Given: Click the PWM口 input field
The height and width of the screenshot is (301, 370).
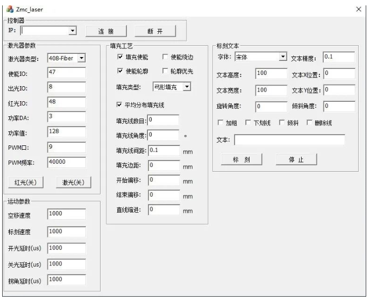Looking at the screenshot, I should 67,148.
